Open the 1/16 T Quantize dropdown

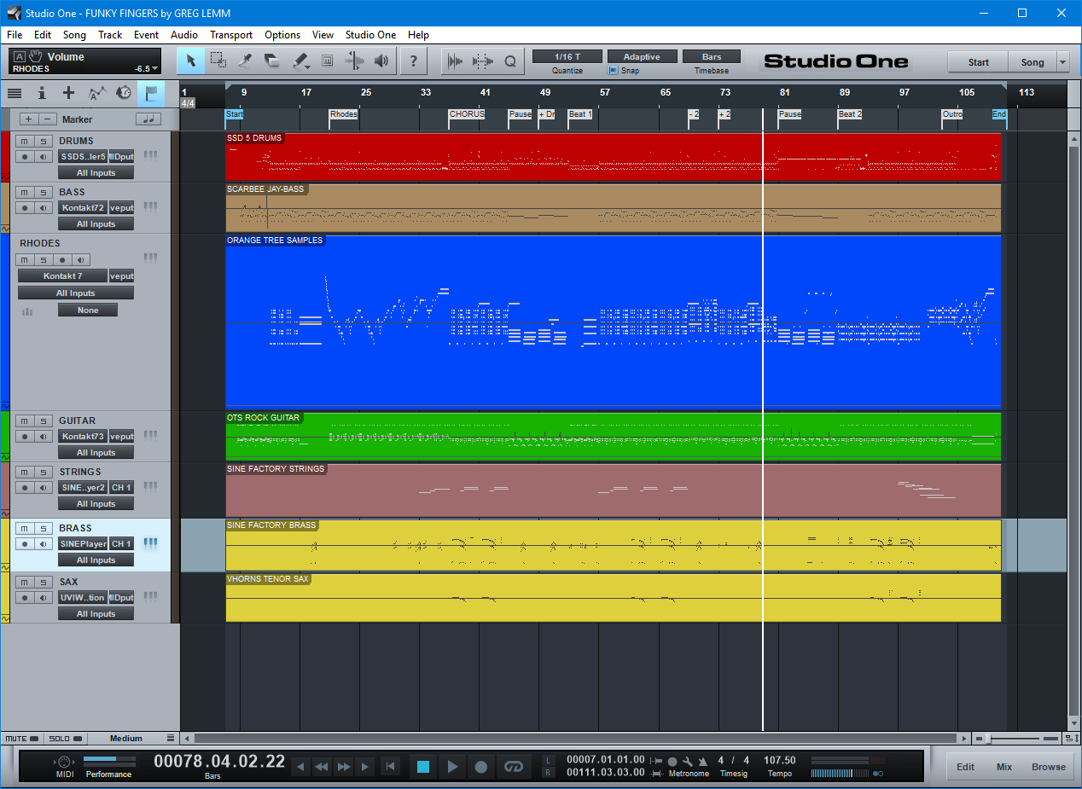(x=567, y=56)
